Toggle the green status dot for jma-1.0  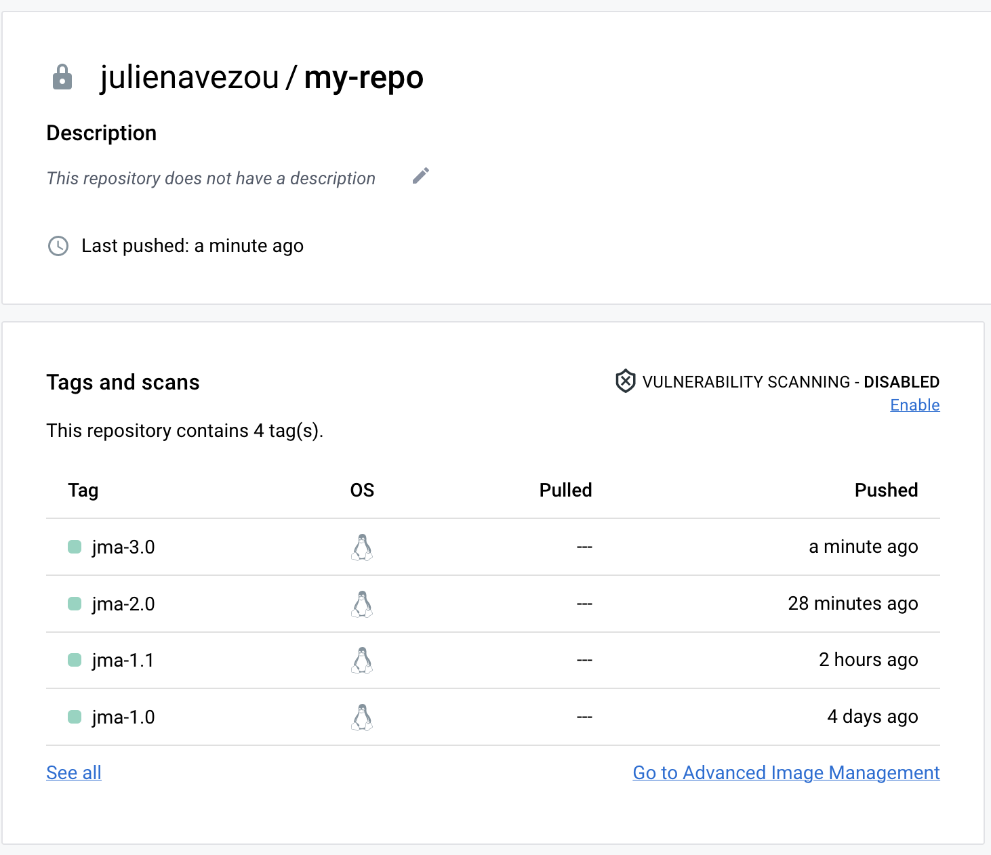74,717
